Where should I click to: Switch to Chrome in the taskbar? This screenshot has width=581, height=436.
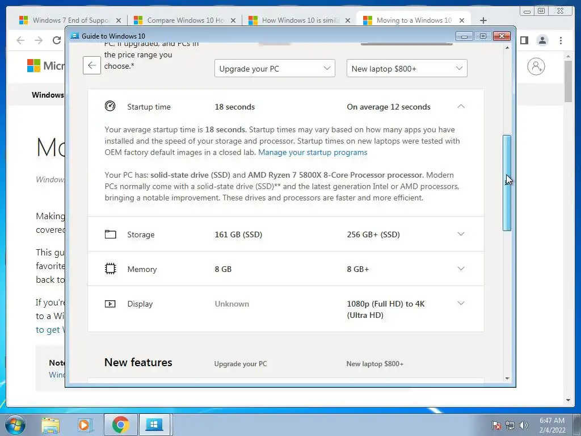tap(120, 425)
